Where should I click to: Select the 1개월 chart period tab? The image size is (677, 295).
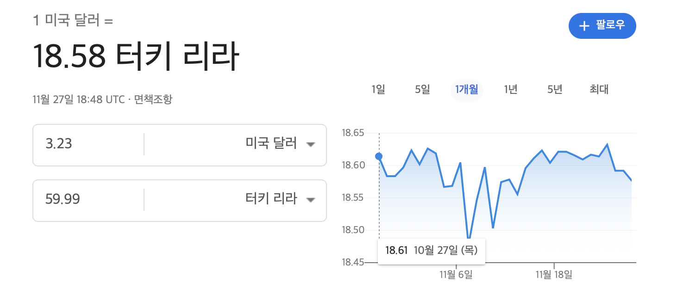pos(466,90)
